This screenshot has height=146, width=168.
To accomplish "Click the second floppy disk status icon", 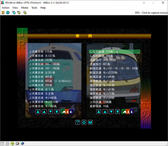I will click(7, 143).
